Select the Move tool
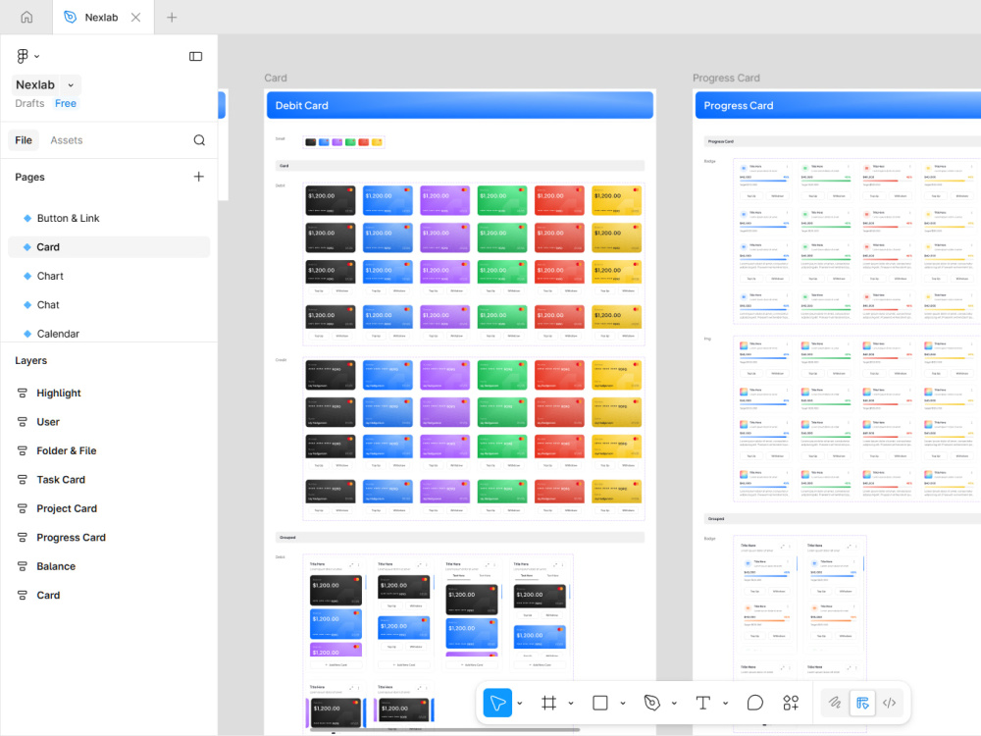This screenshot has width=981, height=736. [x=497, y=703]
